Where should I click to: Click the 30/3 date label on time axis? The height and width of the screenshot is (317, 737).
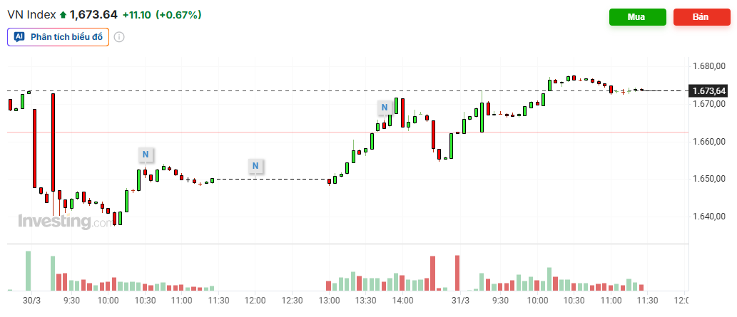[31, 301]
